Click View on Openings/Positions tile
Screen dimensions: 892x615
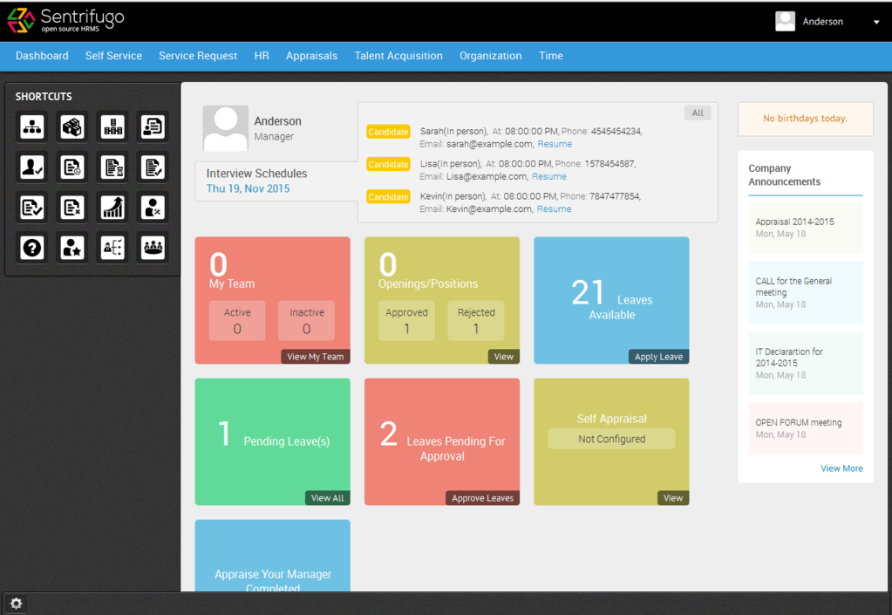click(x=503, y=357)
